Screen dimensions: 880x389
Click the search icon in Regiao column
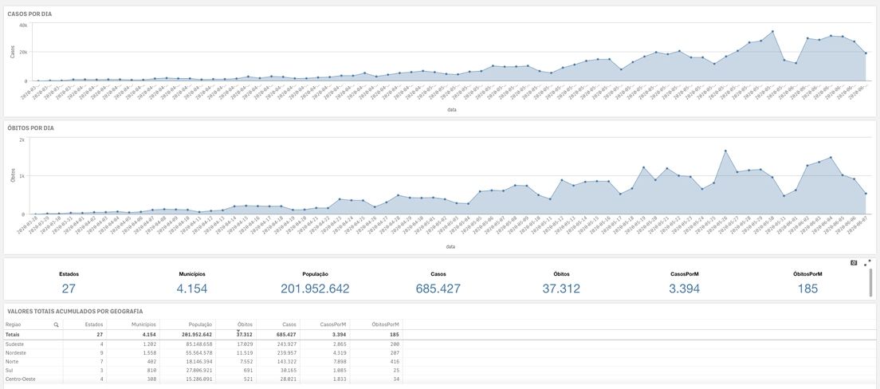pos(56,325)
